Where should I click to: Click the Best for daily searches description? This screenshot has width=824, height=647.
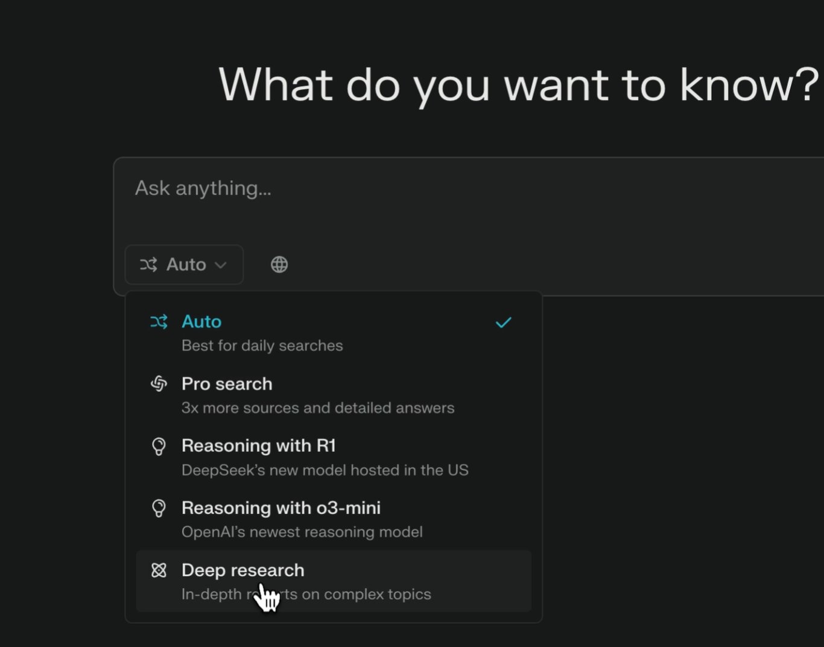(x=262, y=345)
